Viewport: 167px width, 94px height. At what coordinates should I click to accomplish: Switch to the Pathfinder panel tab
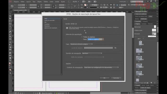point(144,19)
